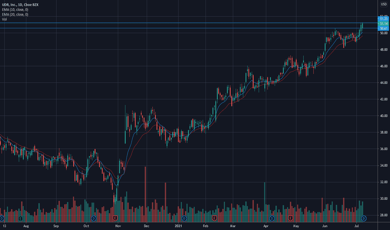
Task: Click the Nov label on time axis
Action: coord(118,226)
